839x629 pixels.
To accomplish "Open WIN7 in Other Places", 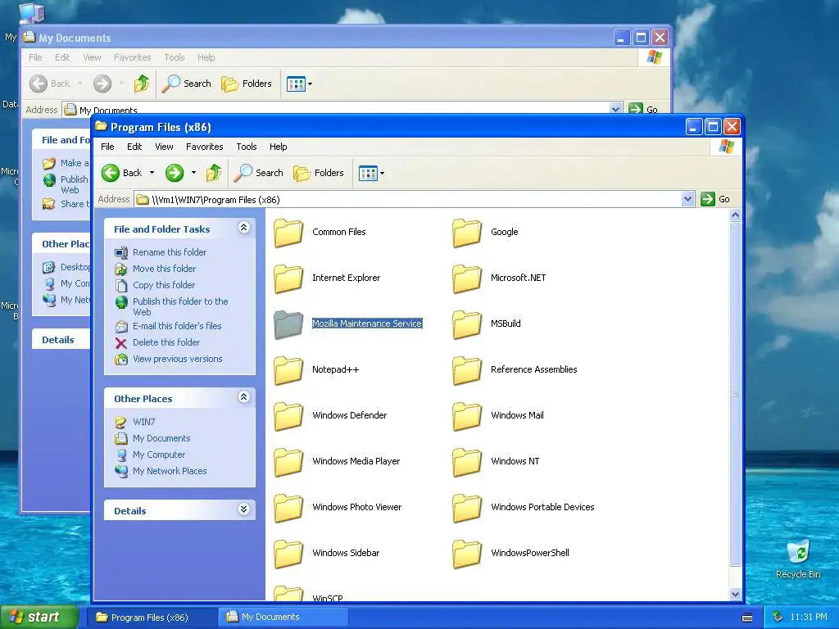I will (x=144, y=422).
